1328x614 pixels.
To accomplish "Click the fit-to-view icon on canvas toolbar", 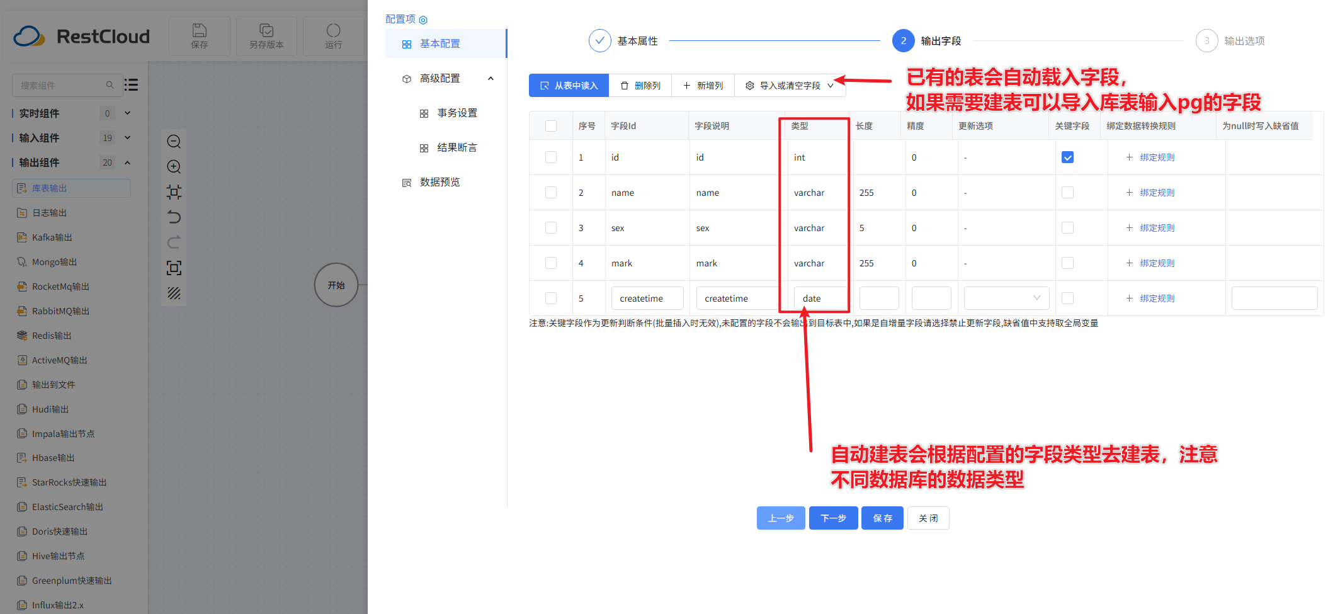I will pyautogui.click(x=174, y=268).
